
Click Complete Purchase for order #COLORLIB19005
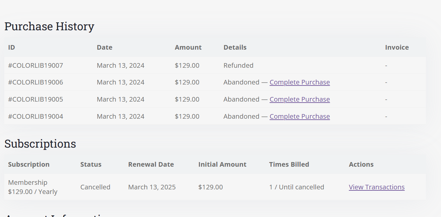click(299, 99)
